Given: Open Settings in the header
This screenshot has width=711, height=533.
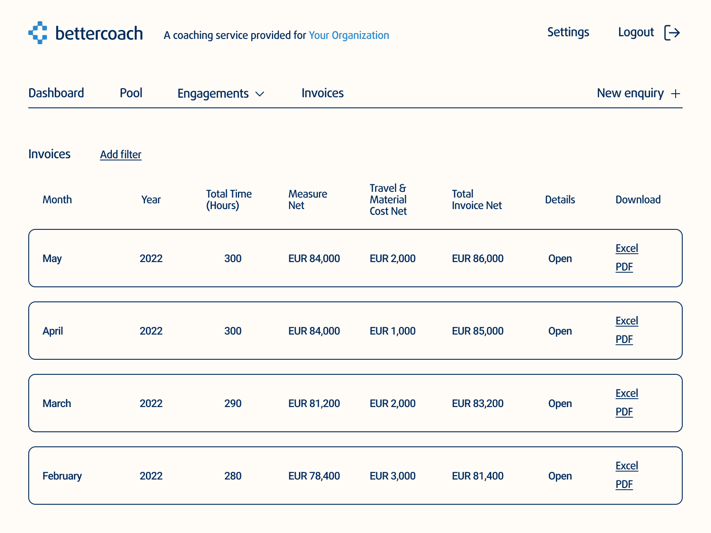Looking at the screenshot, I should (x=568, y=32).
